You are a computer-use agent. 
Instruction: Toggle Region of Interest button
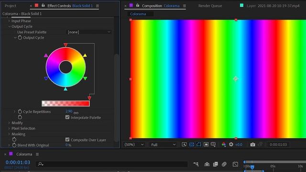click(x=206, y=144)
